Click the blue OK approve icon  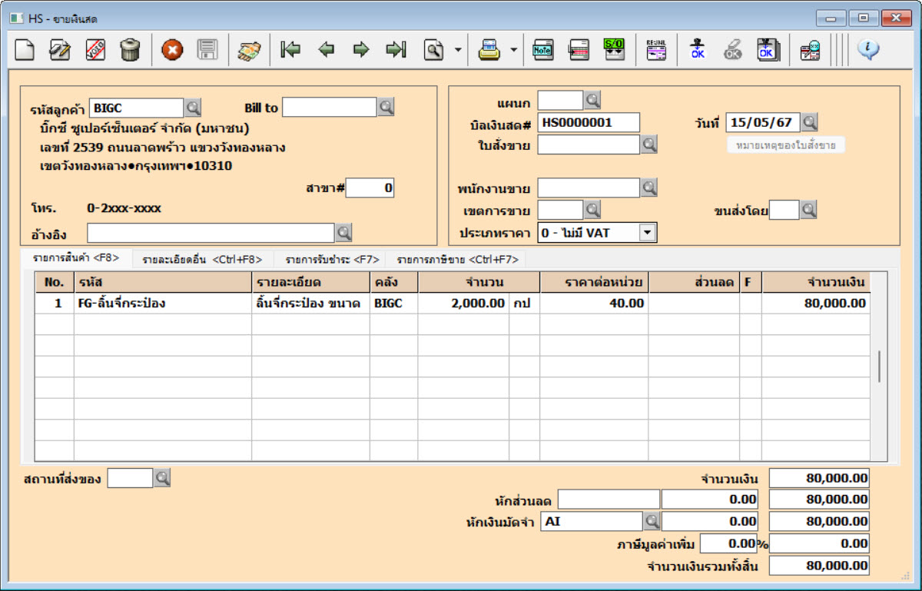pyautogui.click(x=697, y=50)
